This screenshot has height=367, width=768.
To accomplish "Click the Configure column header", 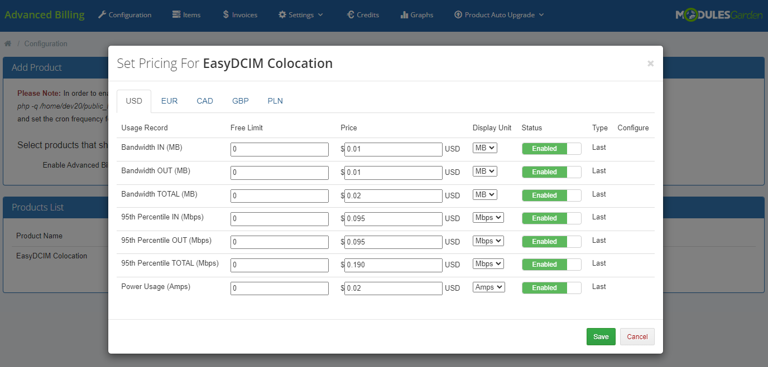I will [x=633, y=128].
